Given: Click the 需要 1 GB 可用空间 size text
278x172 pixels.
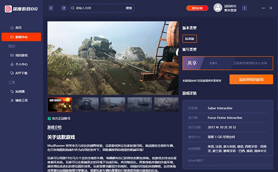Looking at the screenshot, I should pyautogui.click(x=221, y=137).
